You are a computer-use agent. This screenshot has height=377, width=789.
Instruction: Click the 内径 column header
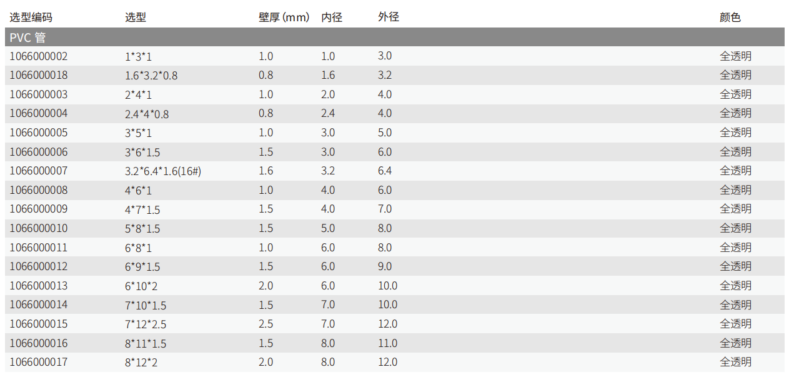tap(332, 18)
